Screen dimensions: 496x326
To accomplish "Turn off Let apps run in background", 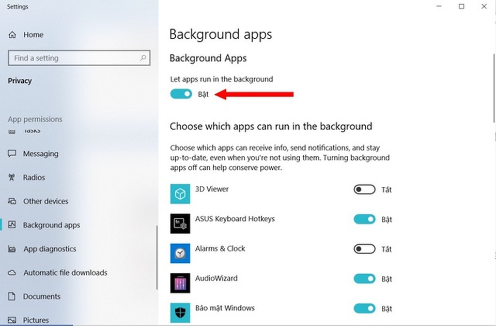I will click(181, 94).
